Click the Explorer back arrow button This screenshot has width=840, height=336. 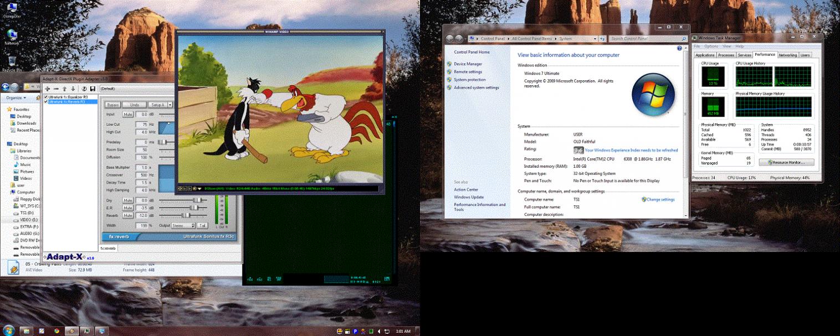[x=6, y=87]
